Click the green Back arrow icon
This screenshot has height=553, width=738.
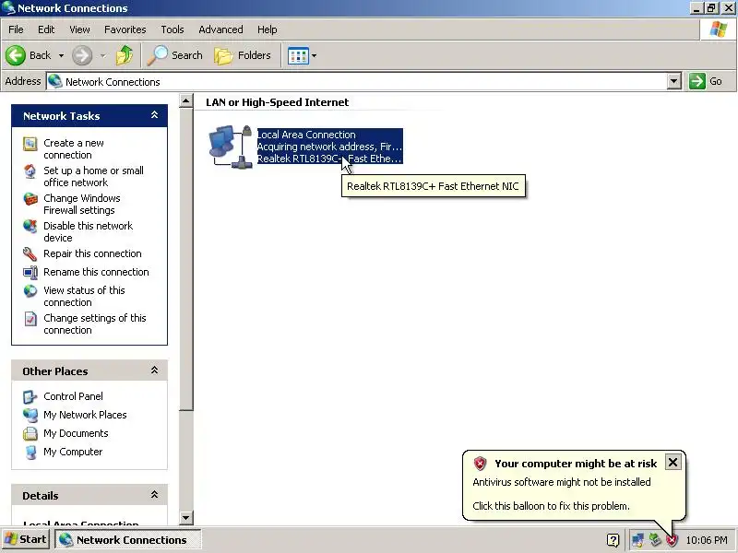16,55
